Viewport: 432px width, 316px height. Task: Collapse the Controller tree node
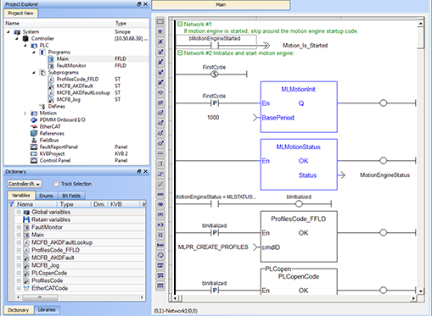17,39
